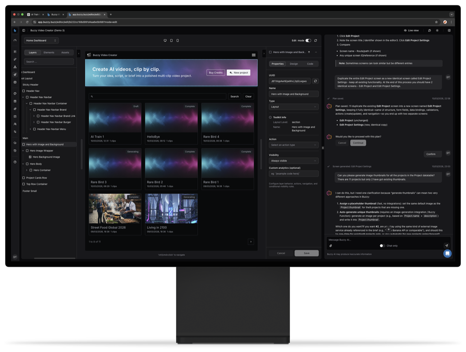
Task: Check box in Hero with Image properties header
Action: click(x=270, y=52)
